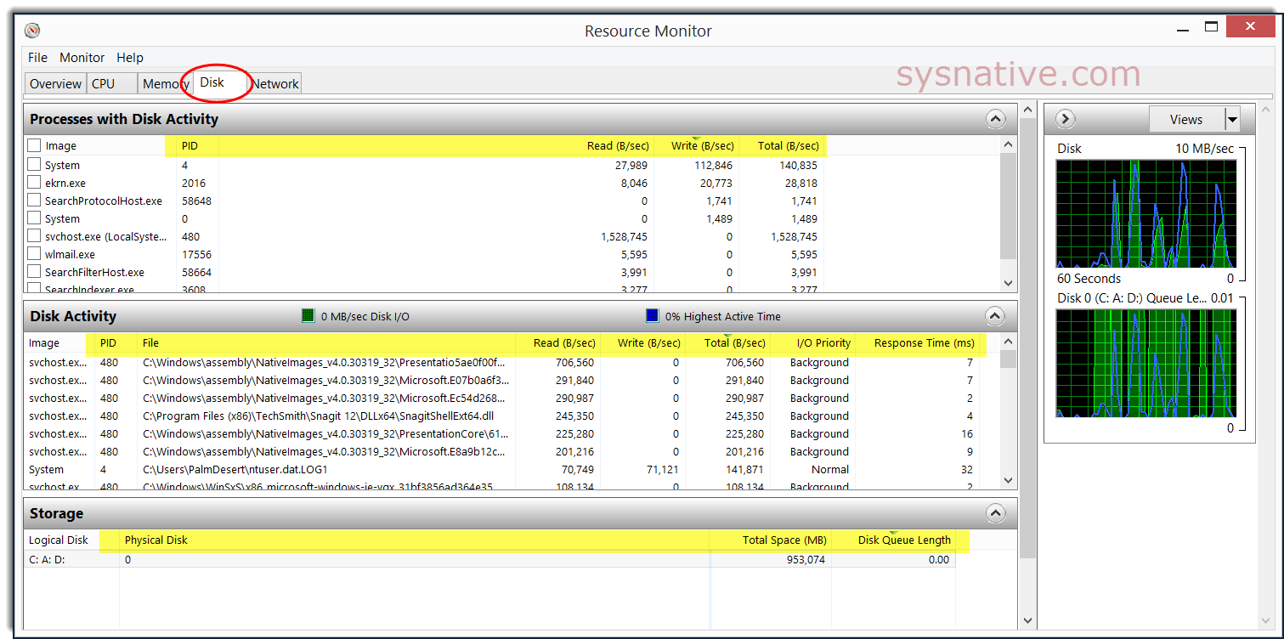Check the svchost.exe (LocalSyste... checkbox

click(x=34, y=236)
